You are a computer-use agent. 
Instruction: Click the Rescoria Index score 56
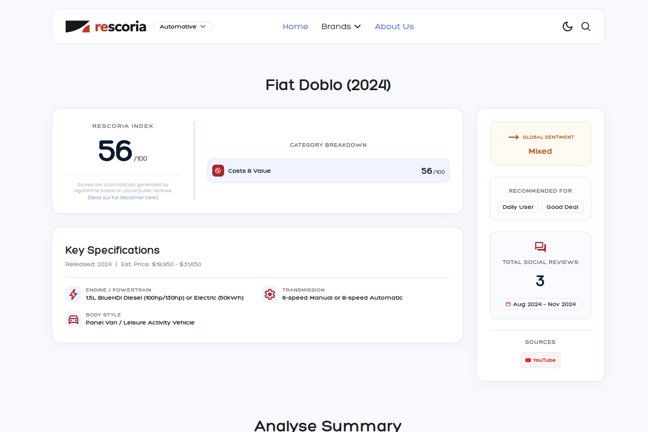coord(115,151)
